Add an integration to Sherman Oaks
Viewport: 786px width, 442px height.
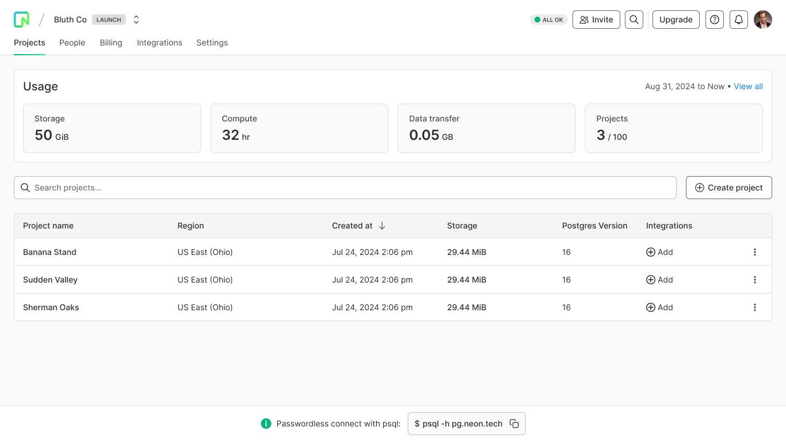(659, 307)
